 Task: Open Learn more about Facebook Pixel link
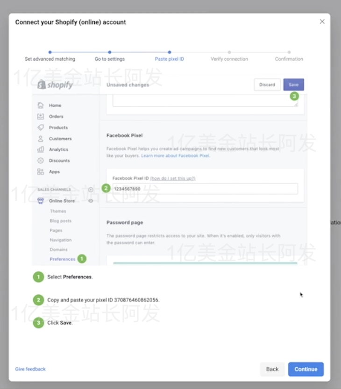pos(176,155)
